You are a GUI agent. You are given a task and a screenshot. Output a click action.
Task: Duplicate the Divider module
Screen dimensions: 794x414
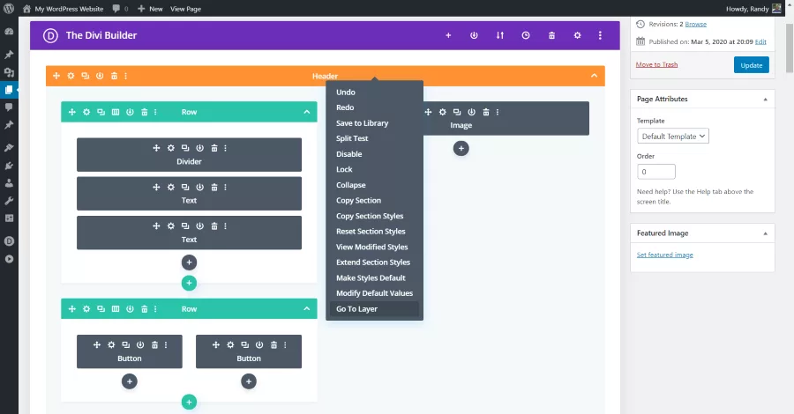[185, 148]
